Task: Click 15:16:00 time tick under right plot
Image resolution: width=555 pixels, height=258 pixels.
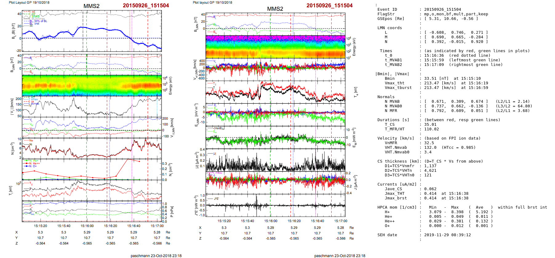Action: point(271,221)
